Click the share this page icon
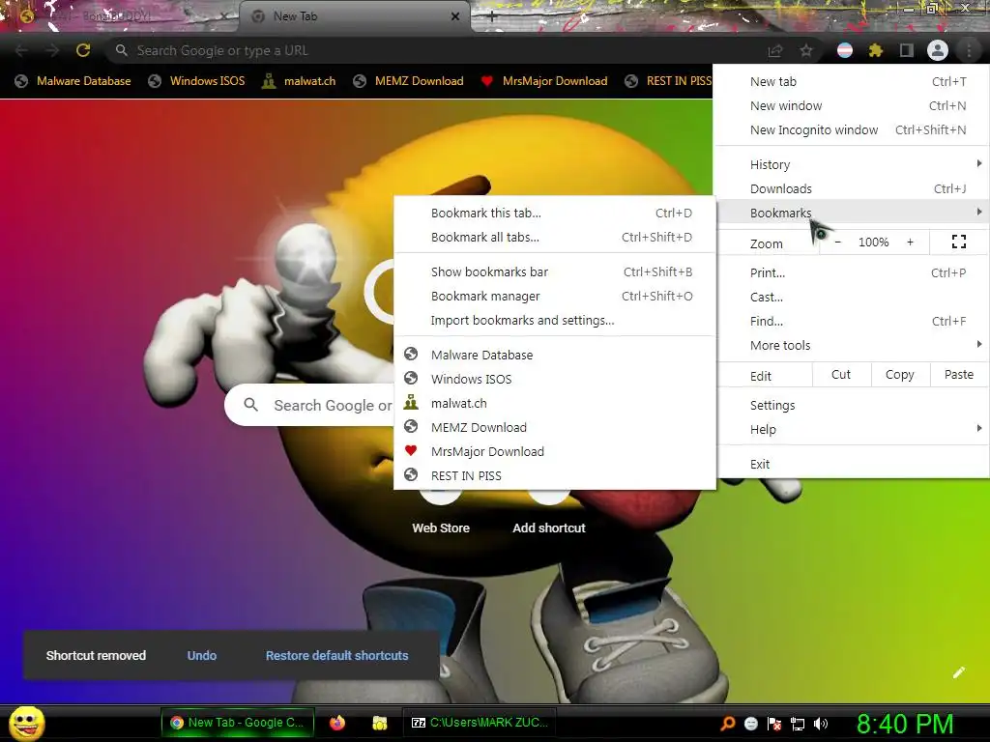990x742 pixels. point(775,50)
